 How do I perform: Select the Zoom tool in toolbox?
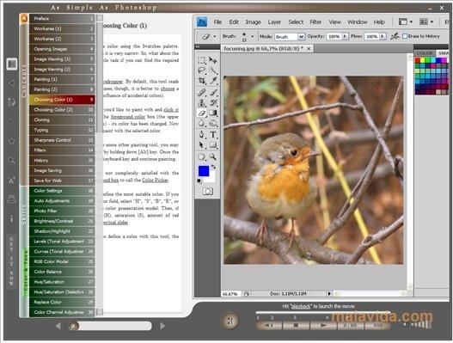click(x=213, y=157)
